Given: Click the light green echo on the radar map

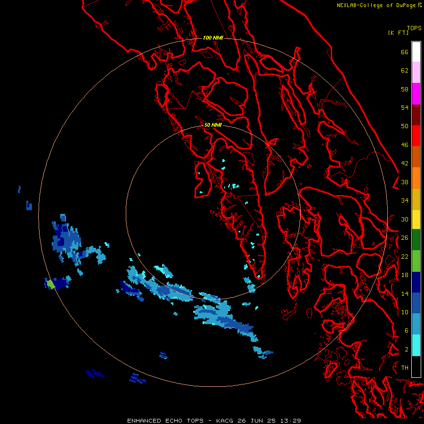Looking at the screenshot, I should click(50, 284).
